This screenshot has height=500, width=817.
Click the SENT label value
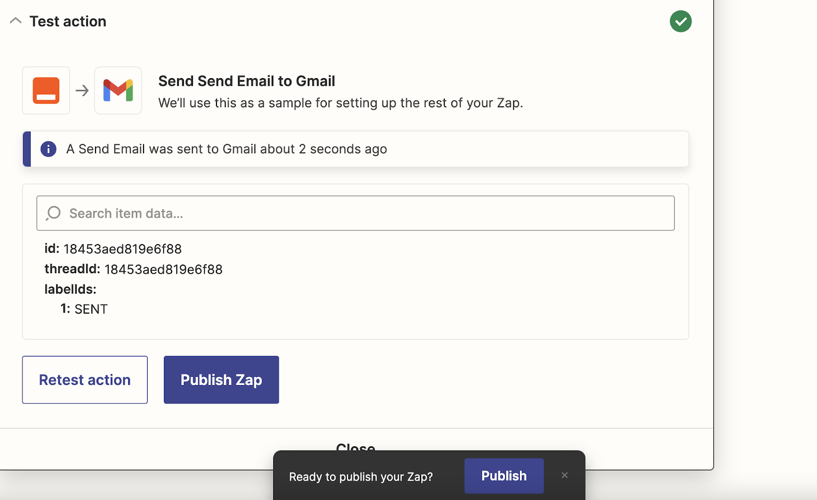tap(91, 309)
